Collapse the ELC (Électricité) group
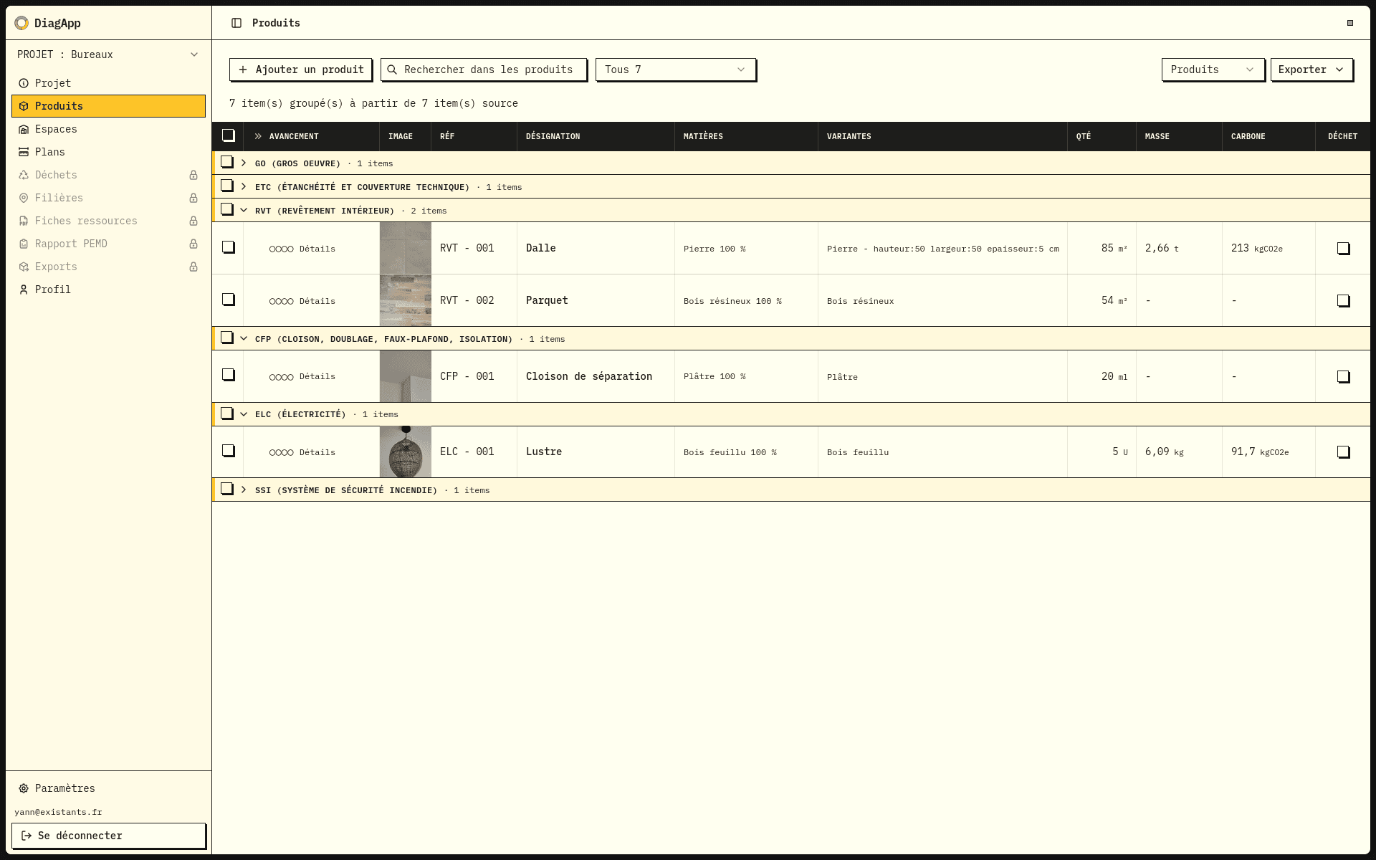 point(244,414)
